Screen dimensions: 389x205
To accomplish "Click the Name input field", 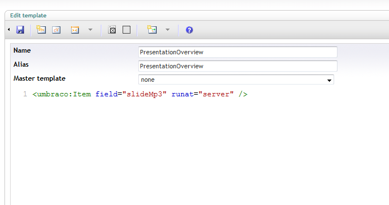I will [x=238, y=52].
